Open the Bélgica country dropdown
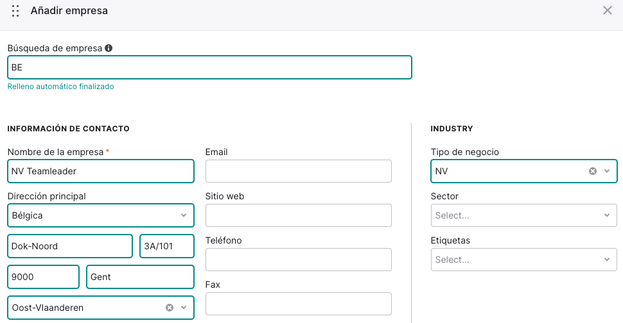This screenshot has height=323, width=623. tap(101, 215)
